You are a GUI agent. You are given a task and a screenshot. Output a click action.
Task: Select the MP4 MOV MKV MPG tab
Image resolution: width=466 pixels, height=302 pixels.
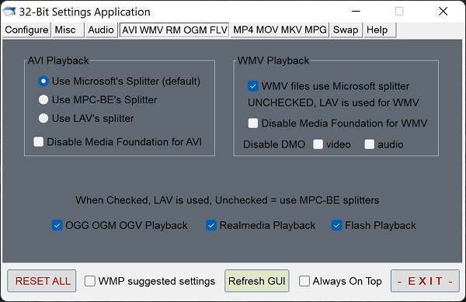tap(280, 30)
